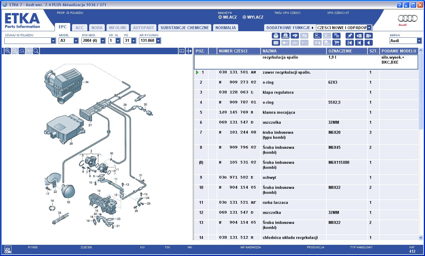Viewport: 425px width, 256px height.
Task: Open the PG 31 dropdown
Action: [x=133, y=41]
